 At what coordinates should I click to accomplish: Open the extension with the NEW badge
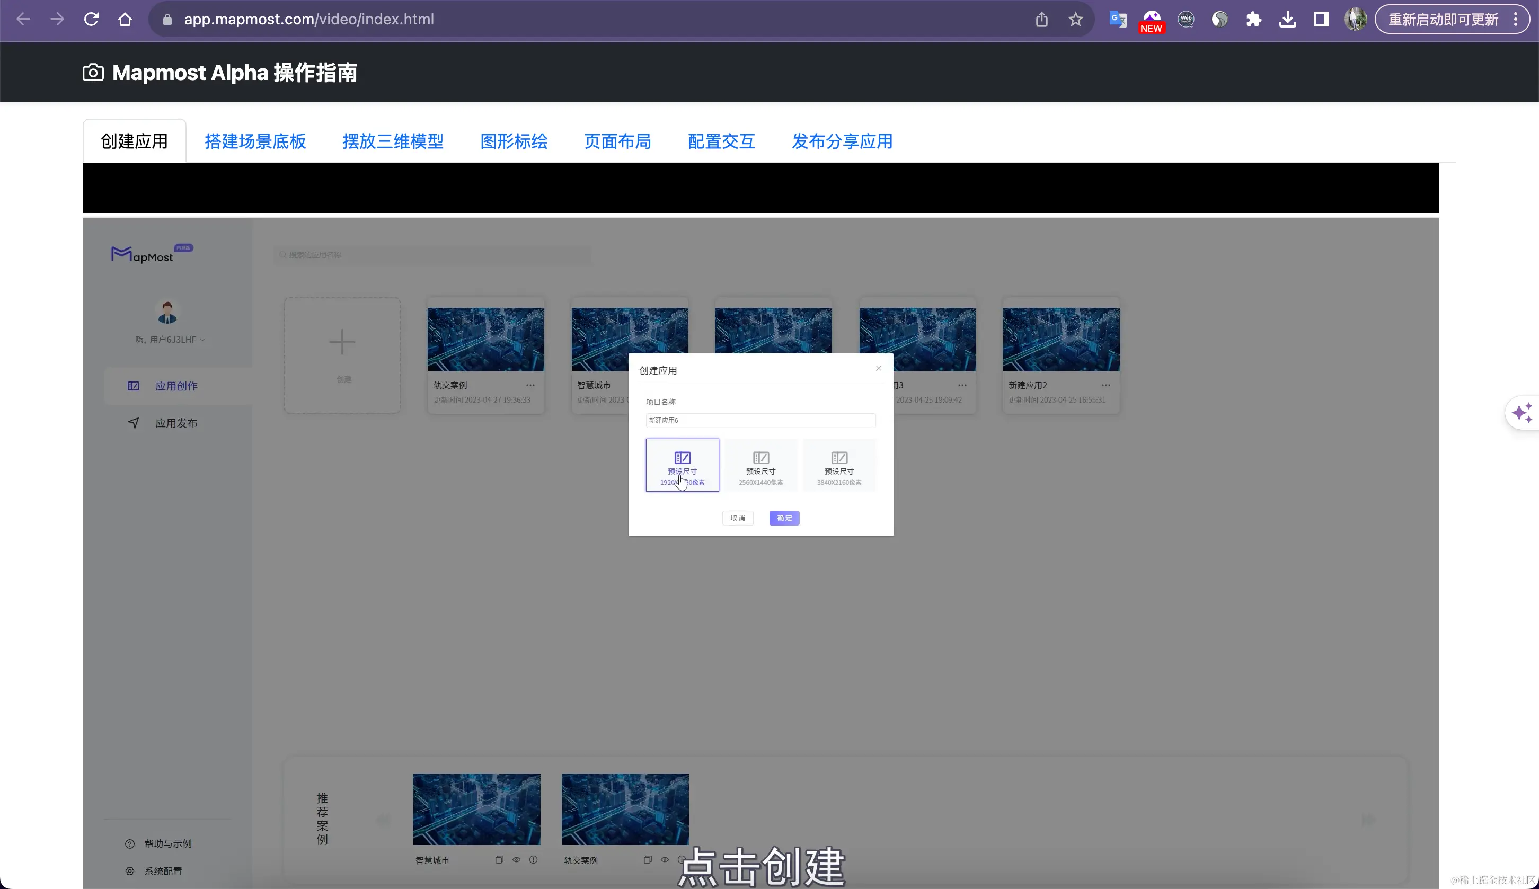click(x=1152, y=21)
